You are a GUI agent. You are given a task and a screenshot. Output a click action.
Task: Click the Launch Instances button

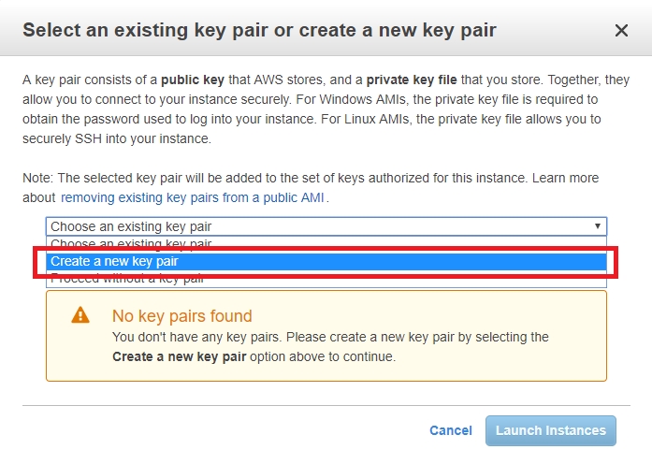point(551,430)
